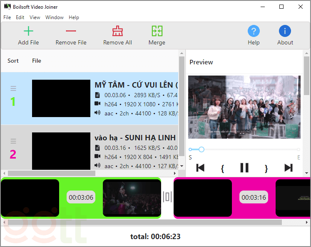Image resolution: width=311 pixels, height=247 pixels.
Task: Click the Remove File minus icon
Action: 71,31
